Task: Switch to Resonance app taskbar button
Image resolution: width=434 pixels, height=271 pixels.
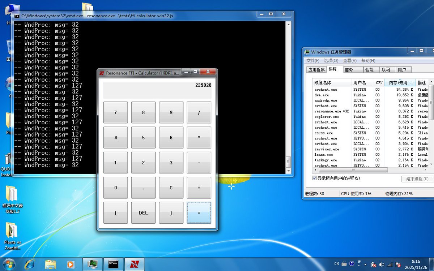Action: pos(135,264)
